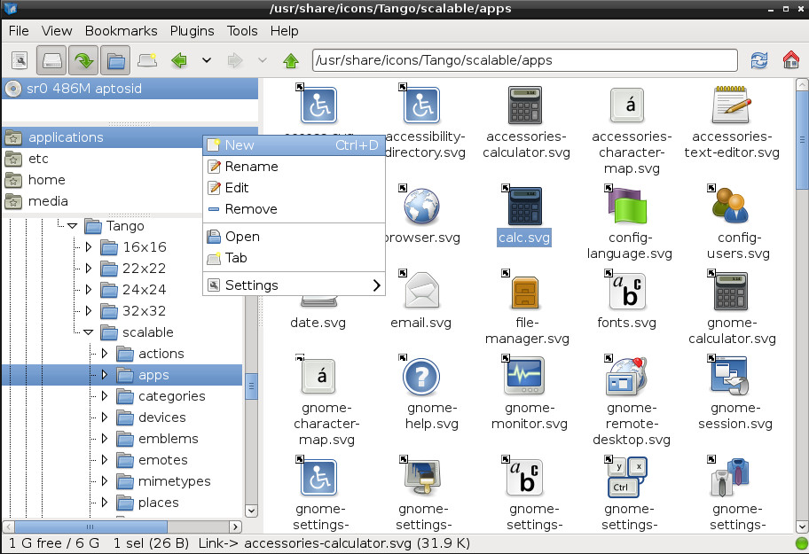809x554 pixels.
Task: Click the root terminal toolbar icon
Action: coord(20,61)
